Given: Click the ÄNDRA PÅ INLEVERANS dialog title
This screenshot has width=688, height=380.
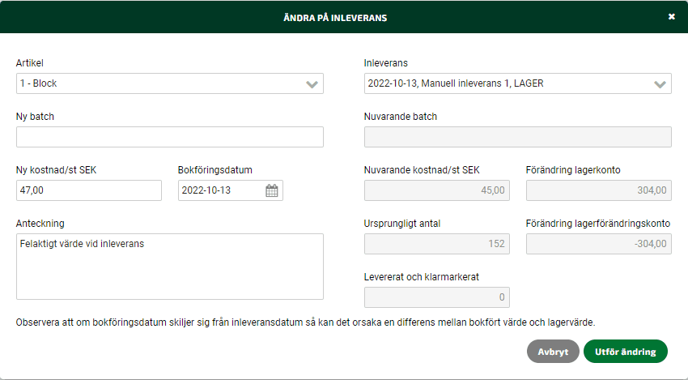Looking at the screenshot, I should coord(335,18).
